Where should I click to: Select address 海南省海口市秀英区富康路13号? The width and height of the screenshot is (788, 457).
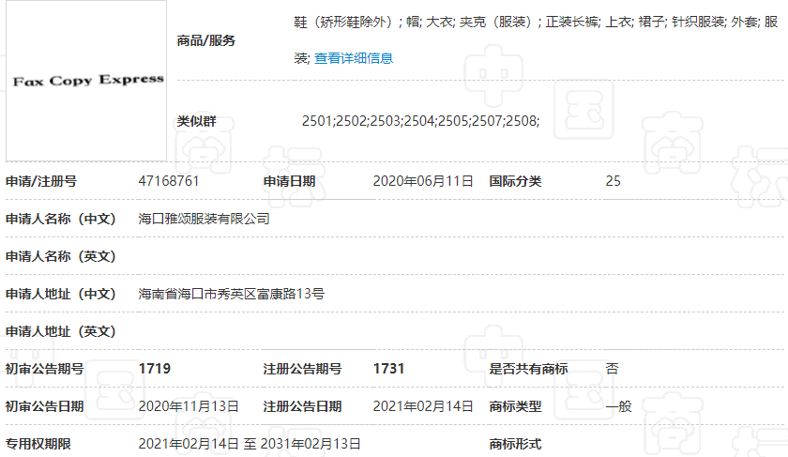231,294
